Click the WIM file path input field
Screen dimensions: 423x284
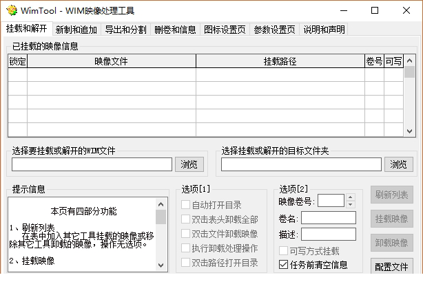point(92,164)
